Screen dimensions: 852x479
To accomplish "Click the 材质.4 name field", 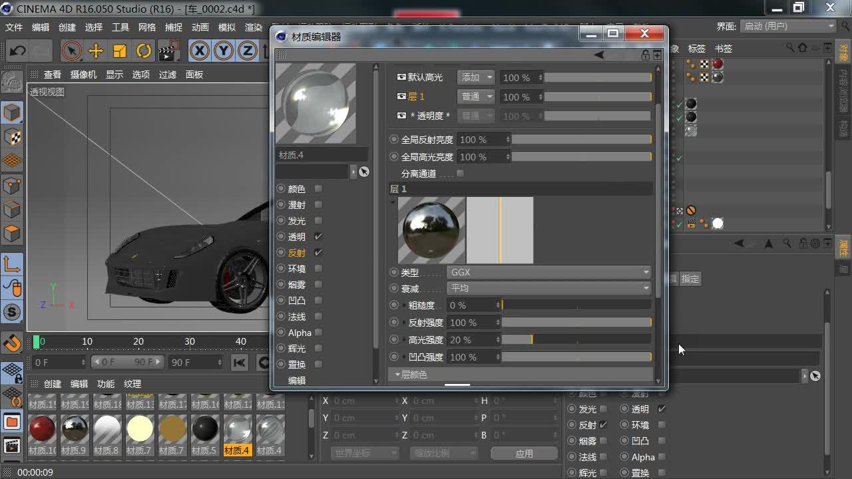I will click(321, 155).
